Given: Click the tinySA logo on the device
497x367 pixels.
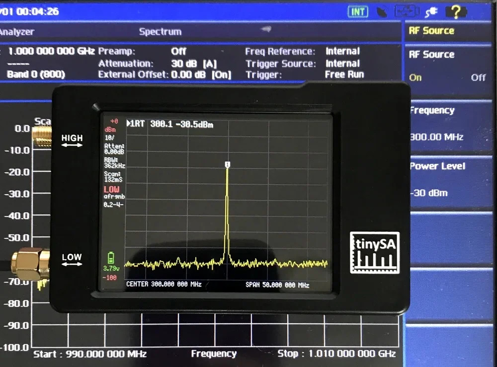Looking at the screenshot, I should [x=374, y=252].
